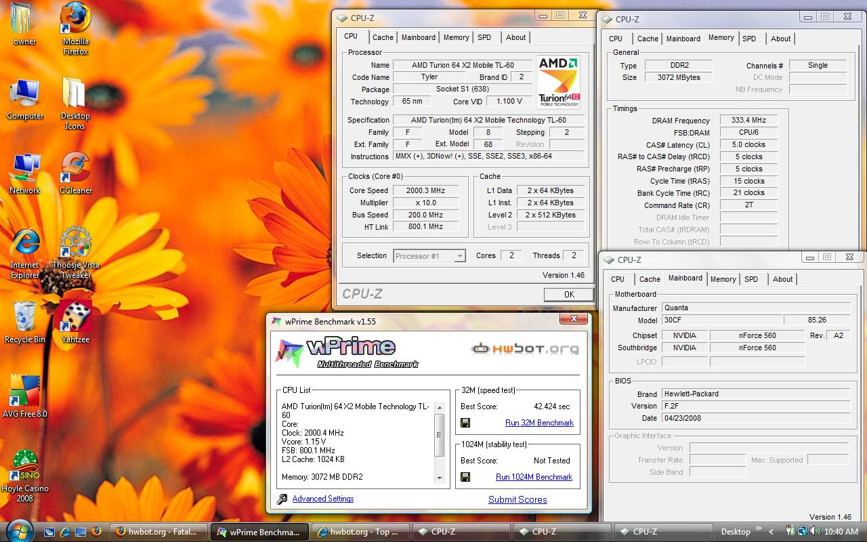Click OK in the CPU-Z window

569,294
